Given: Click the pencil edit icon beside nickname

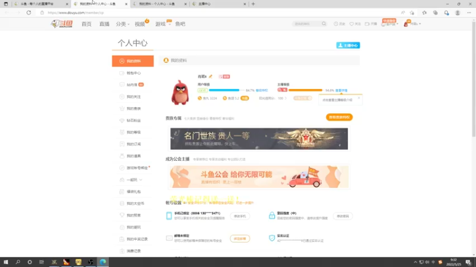Looking at the screenshot, I should coord(211,77).
